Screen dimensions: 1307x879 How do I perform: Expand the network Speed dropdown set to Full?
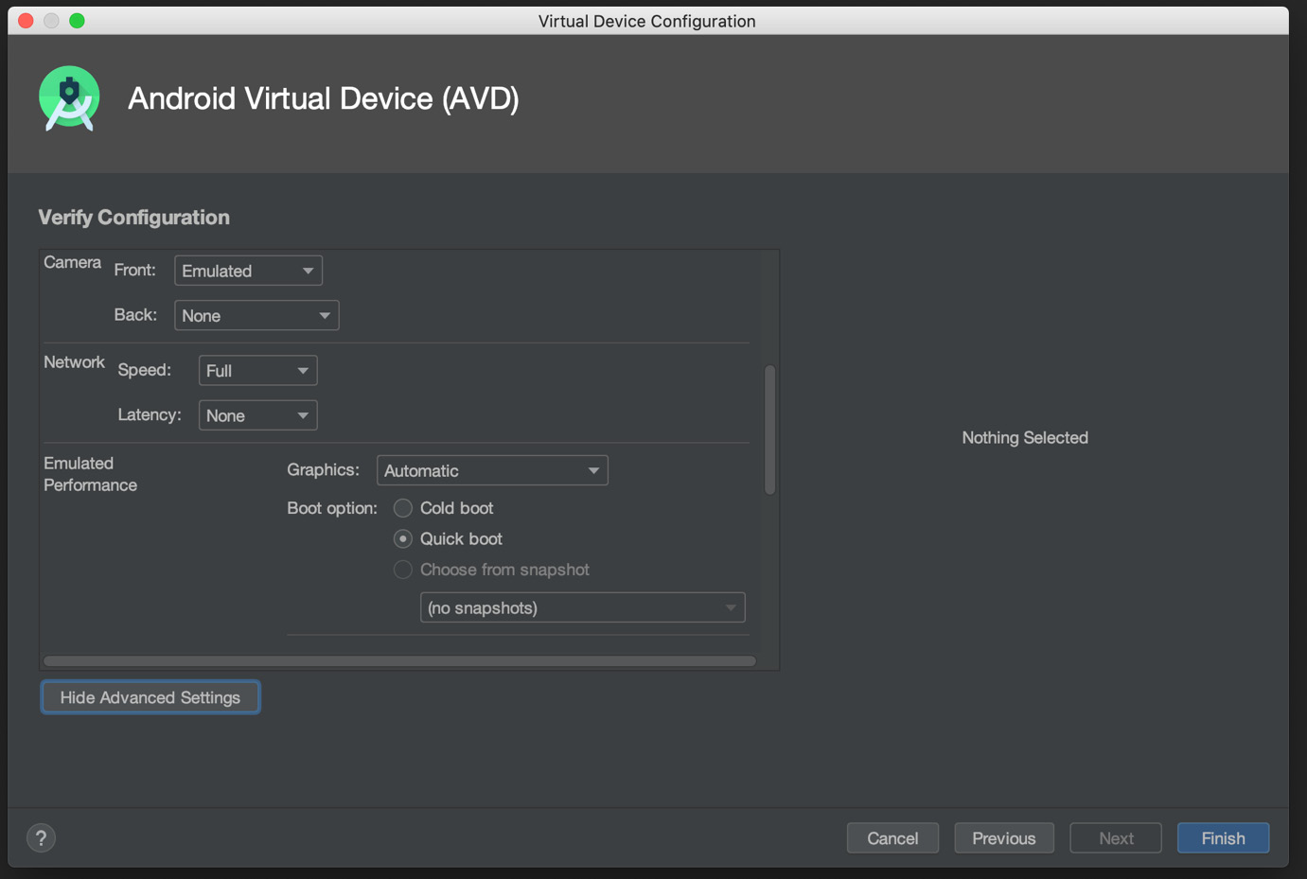(x=257, y=371)
